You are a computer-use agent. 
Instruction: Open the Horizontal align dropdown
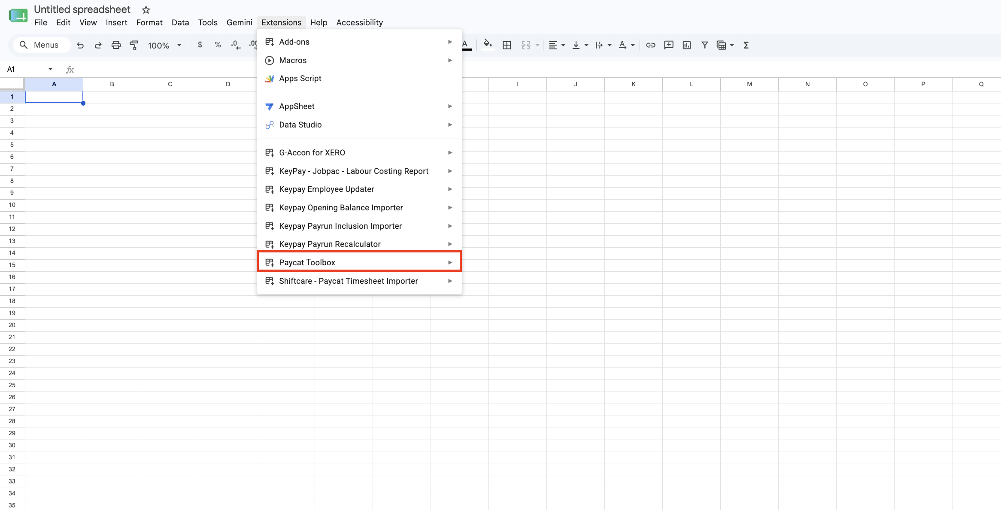click(557, 45)
